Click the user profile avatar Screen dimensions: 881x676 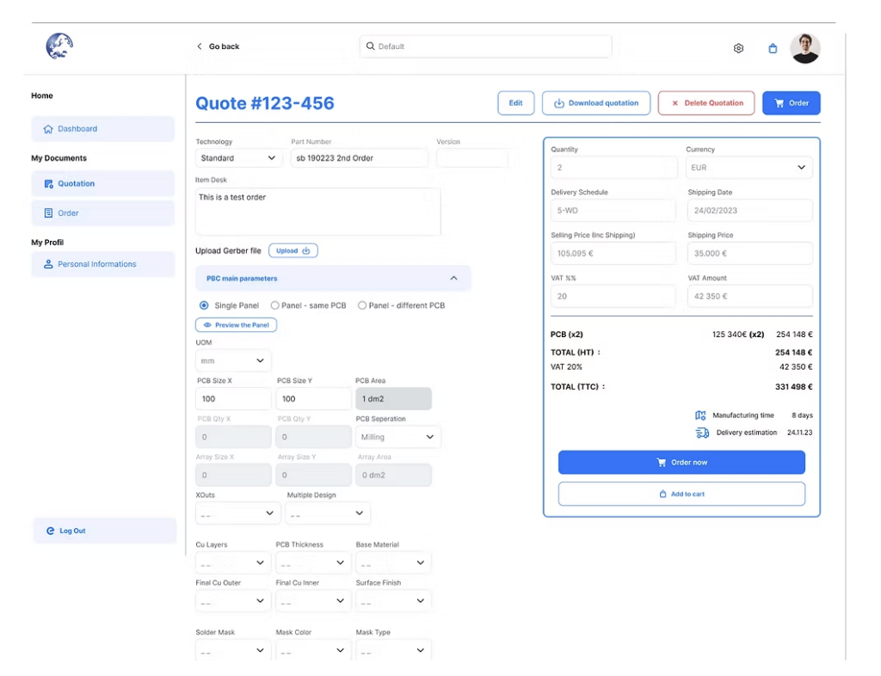pyautogui.click(x=805, y=48)
